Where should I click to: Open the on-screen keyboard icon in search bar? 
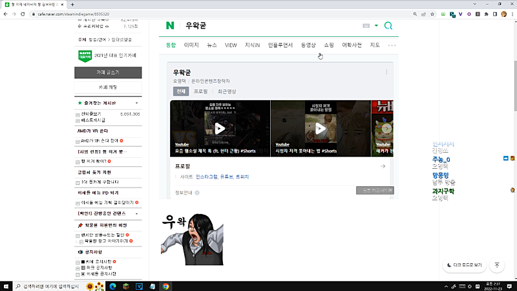point(366,26)
